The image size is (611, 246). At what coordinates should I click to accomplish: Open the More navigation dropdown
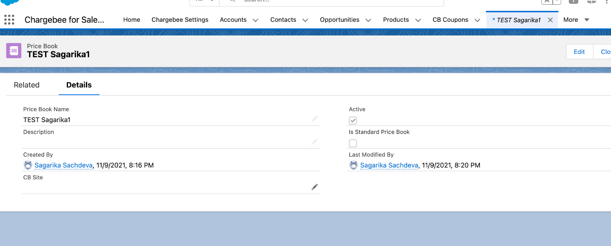[x=576, y=20]
